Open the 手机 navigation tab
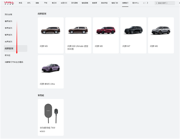 click(x=29, y=3)
